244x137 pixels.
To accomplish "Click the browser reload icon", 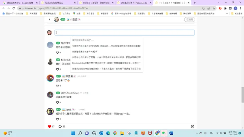I will coord(14,8).
